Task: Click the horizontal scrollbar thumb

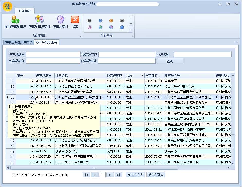Action: pos(94,167)
